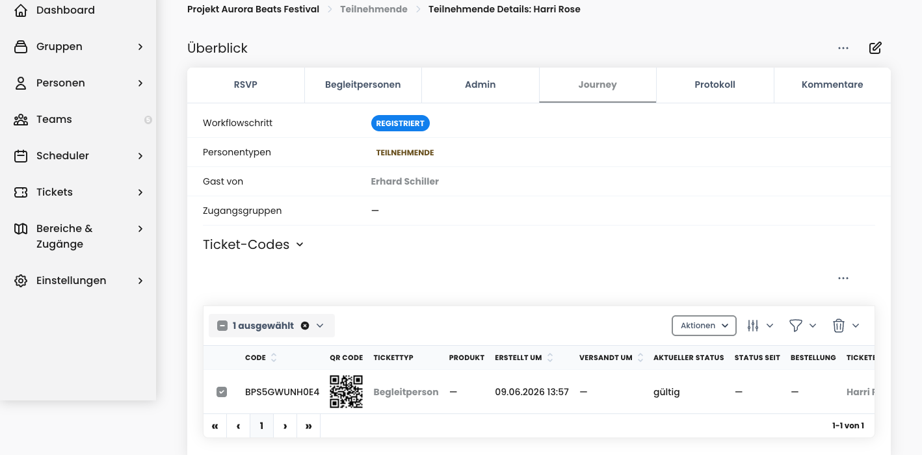Click the REGISTRIERT status badge
The height and width of the screenshot is (455, 922).
point(401,123)
